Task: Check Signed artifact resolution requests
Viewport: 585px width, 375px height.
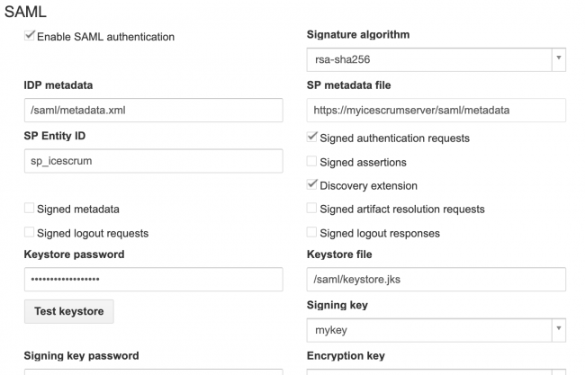Action: tap(312, 209)
